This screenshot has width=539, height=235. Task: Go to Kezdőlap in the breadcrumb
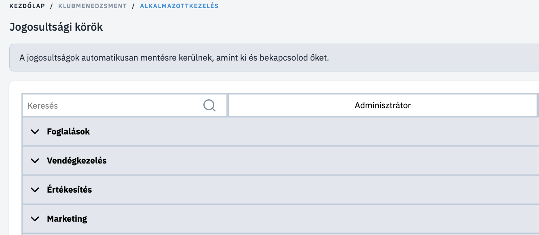coord(27,6)
